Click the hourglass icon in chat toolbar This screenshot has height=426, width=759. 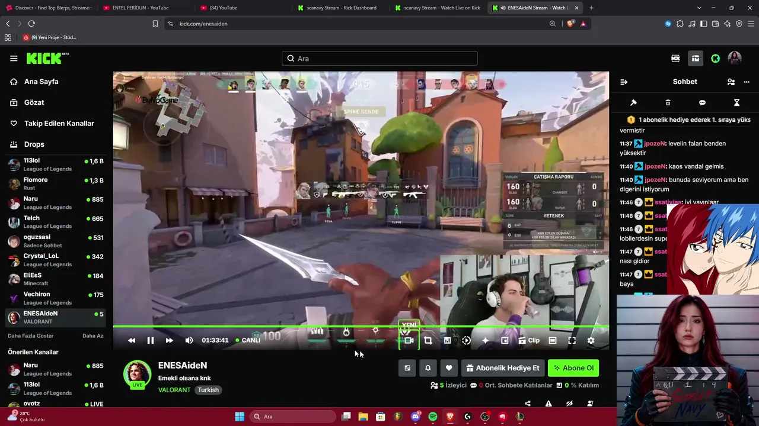tap(736, 102)
